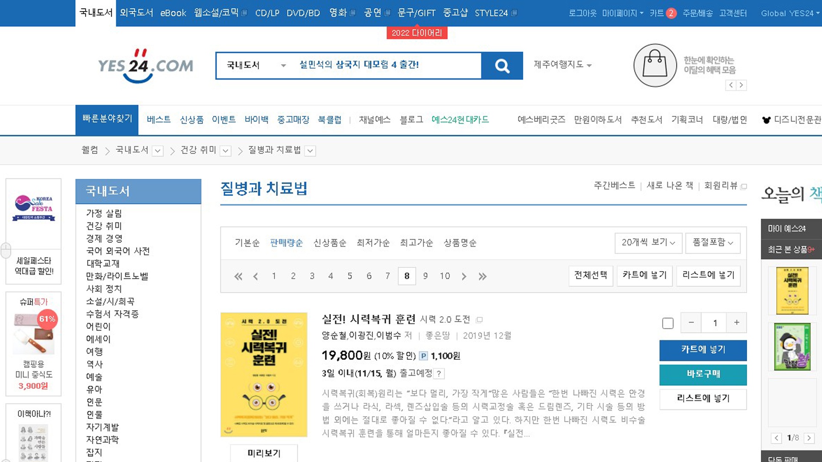Click the P points icon
Screen dimensions: 822x462
423,355
